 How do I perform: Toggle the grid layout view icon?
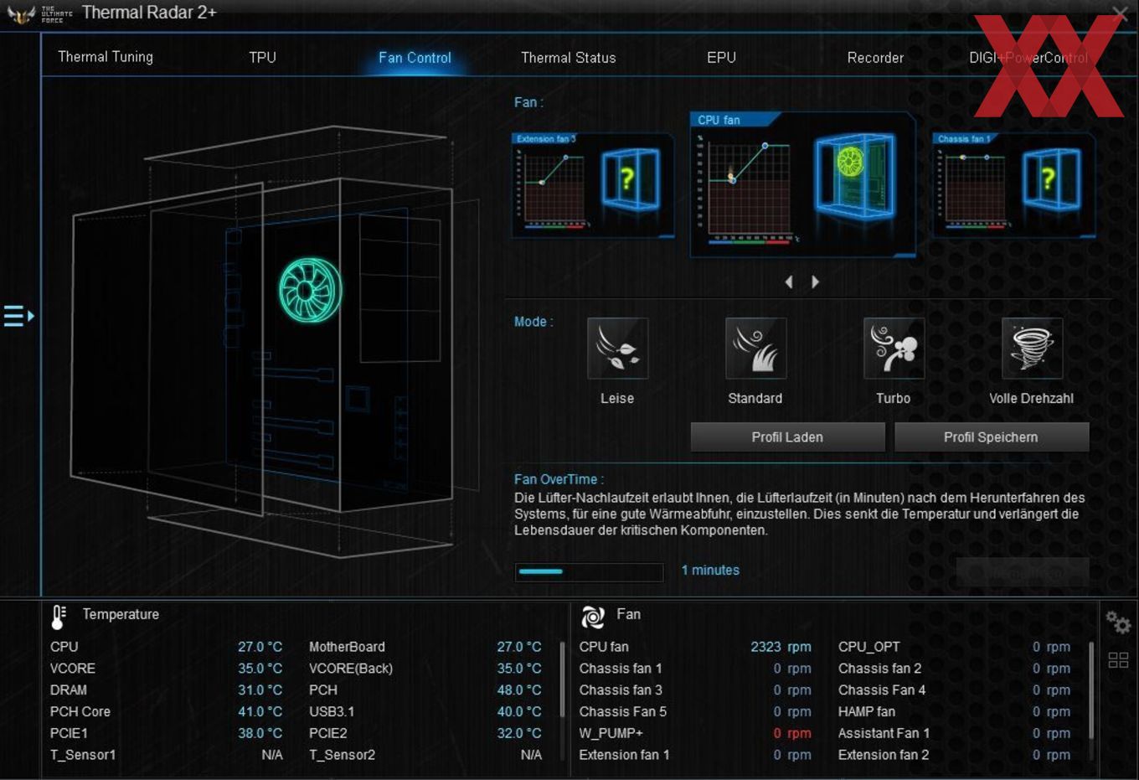pyautogui.click(x=1118, y=660)
